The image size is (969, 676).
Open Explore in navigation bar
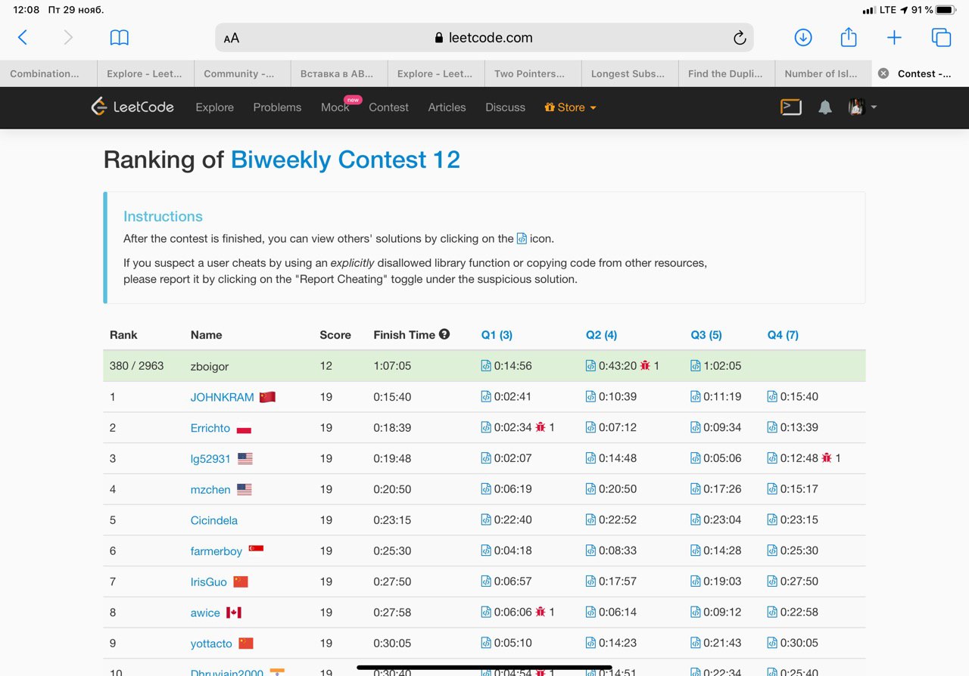215,107
